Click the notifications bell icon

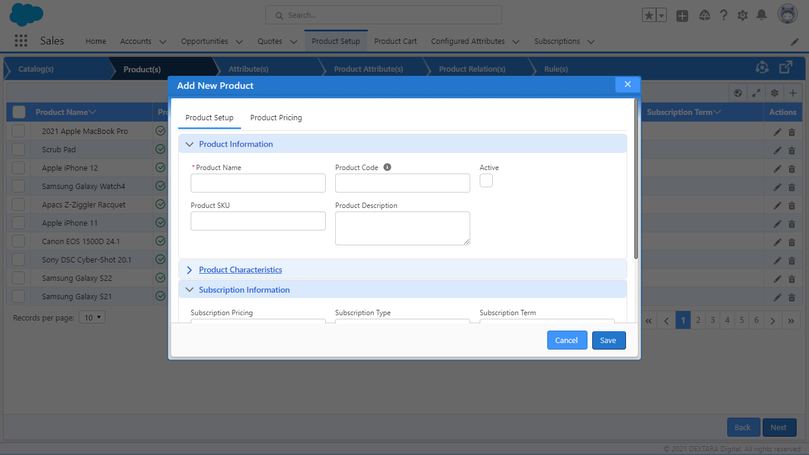click(762, 15)
